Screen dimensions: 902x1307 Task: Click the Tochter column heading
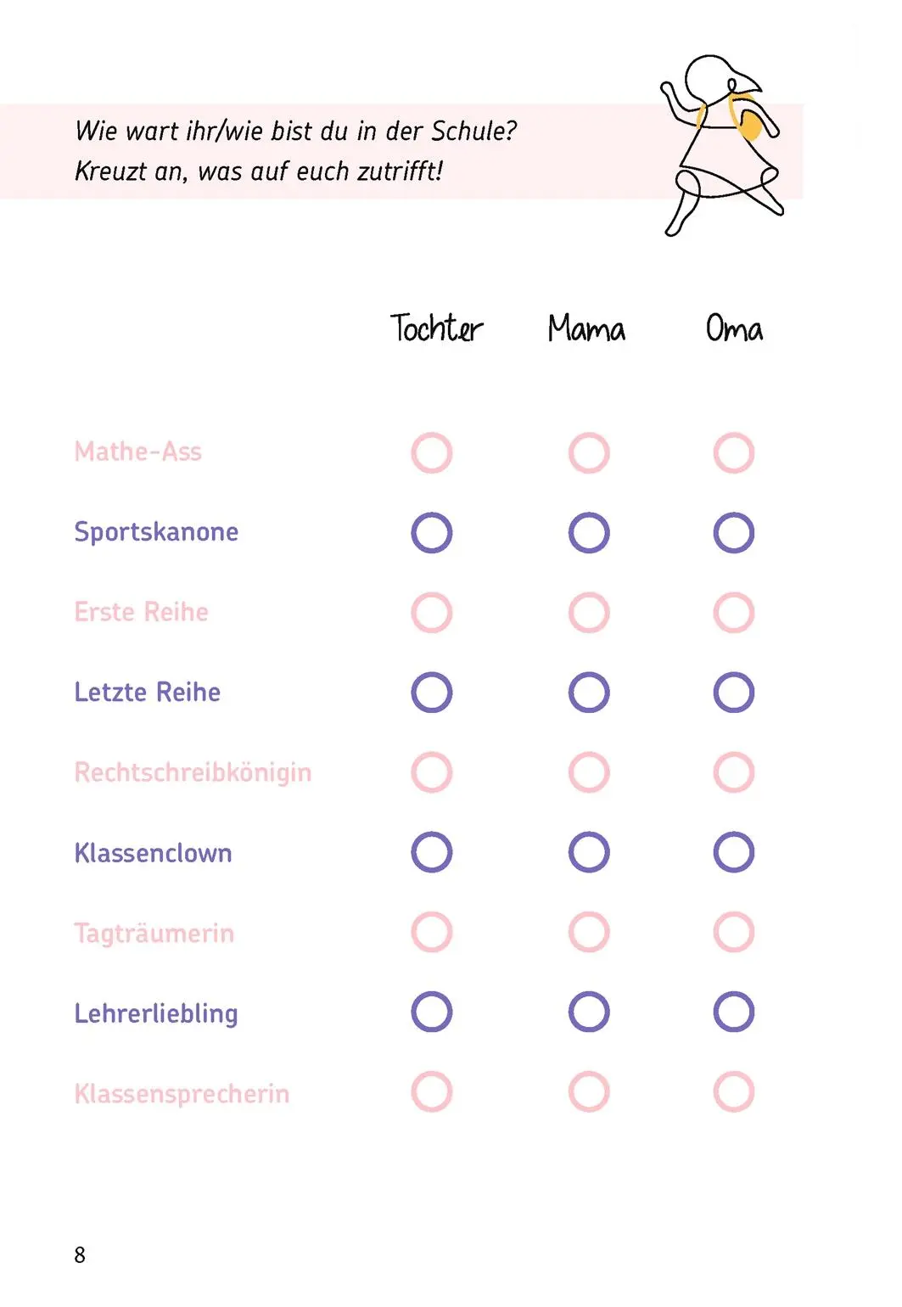point(436,328)
